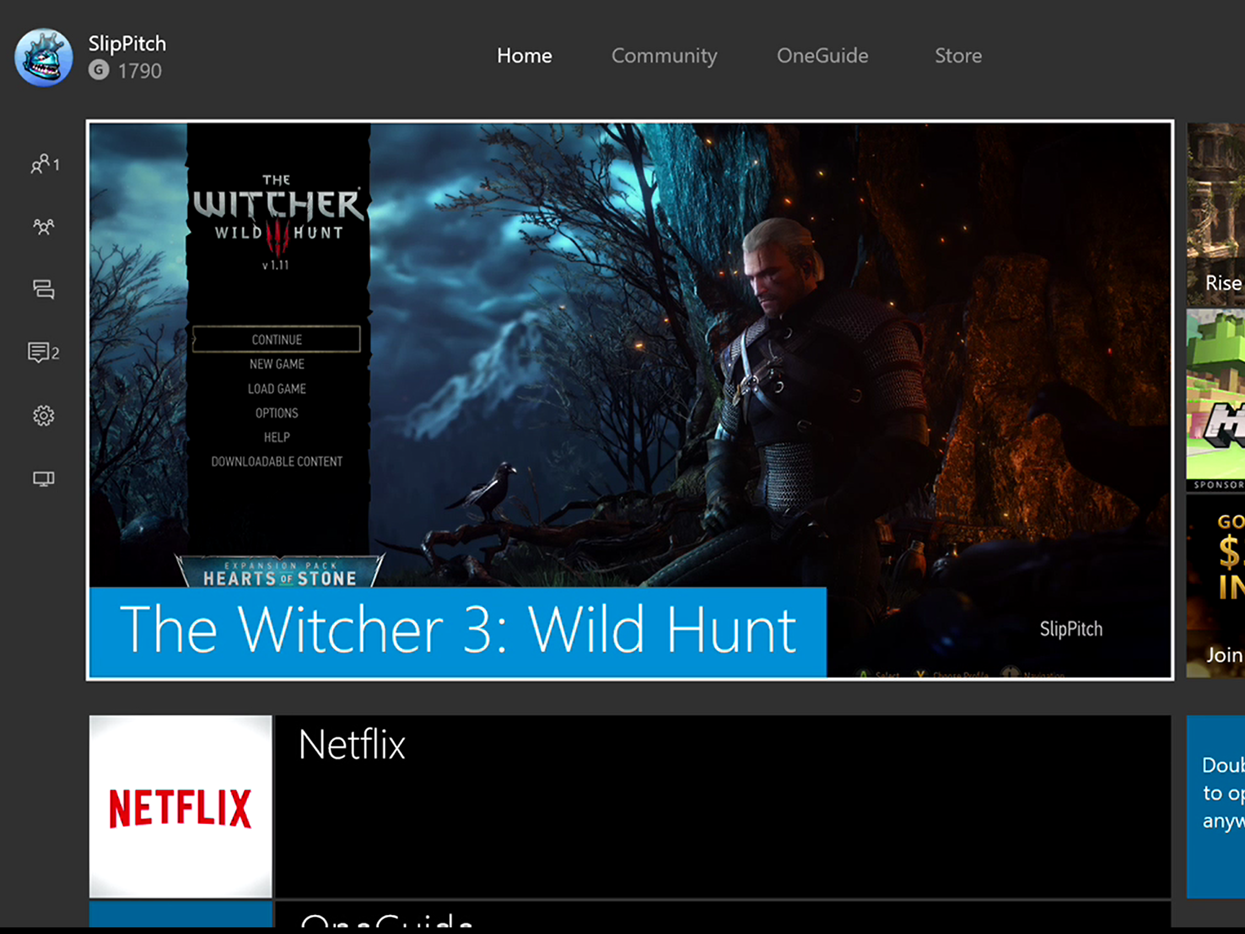The height and width of the screenshot is (934, 1245).
Task: Click the SlipPitch label on the Witcher tile
Action: pos(1070,629)
